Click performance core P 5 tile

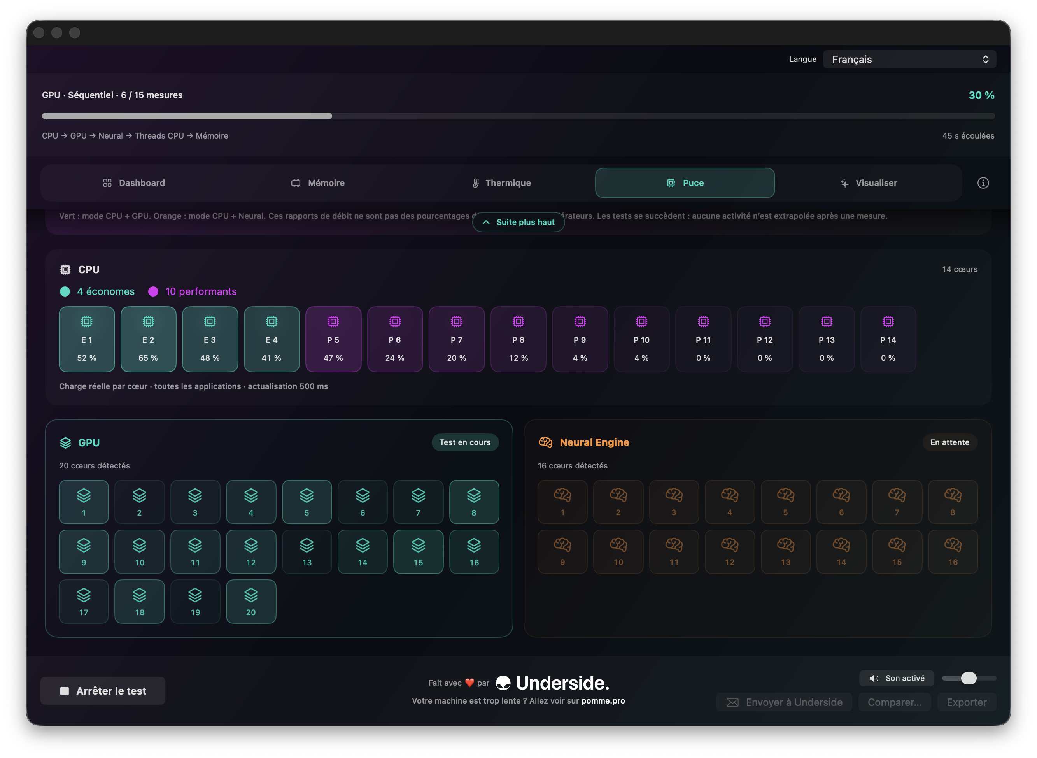(x=333, y=339)
